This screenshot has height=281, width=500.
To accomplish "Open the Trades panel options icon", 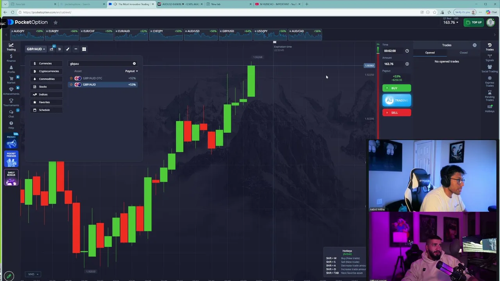I will click(x=475, y=45).
